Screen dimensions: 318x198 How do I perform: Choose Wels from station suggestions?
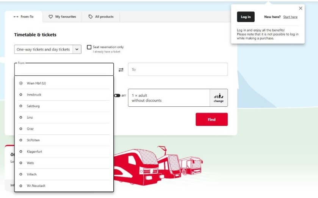[64, 163]
